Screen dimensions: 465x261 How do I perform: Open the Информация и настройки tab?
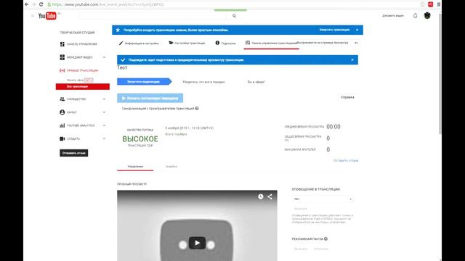[139, 43]
